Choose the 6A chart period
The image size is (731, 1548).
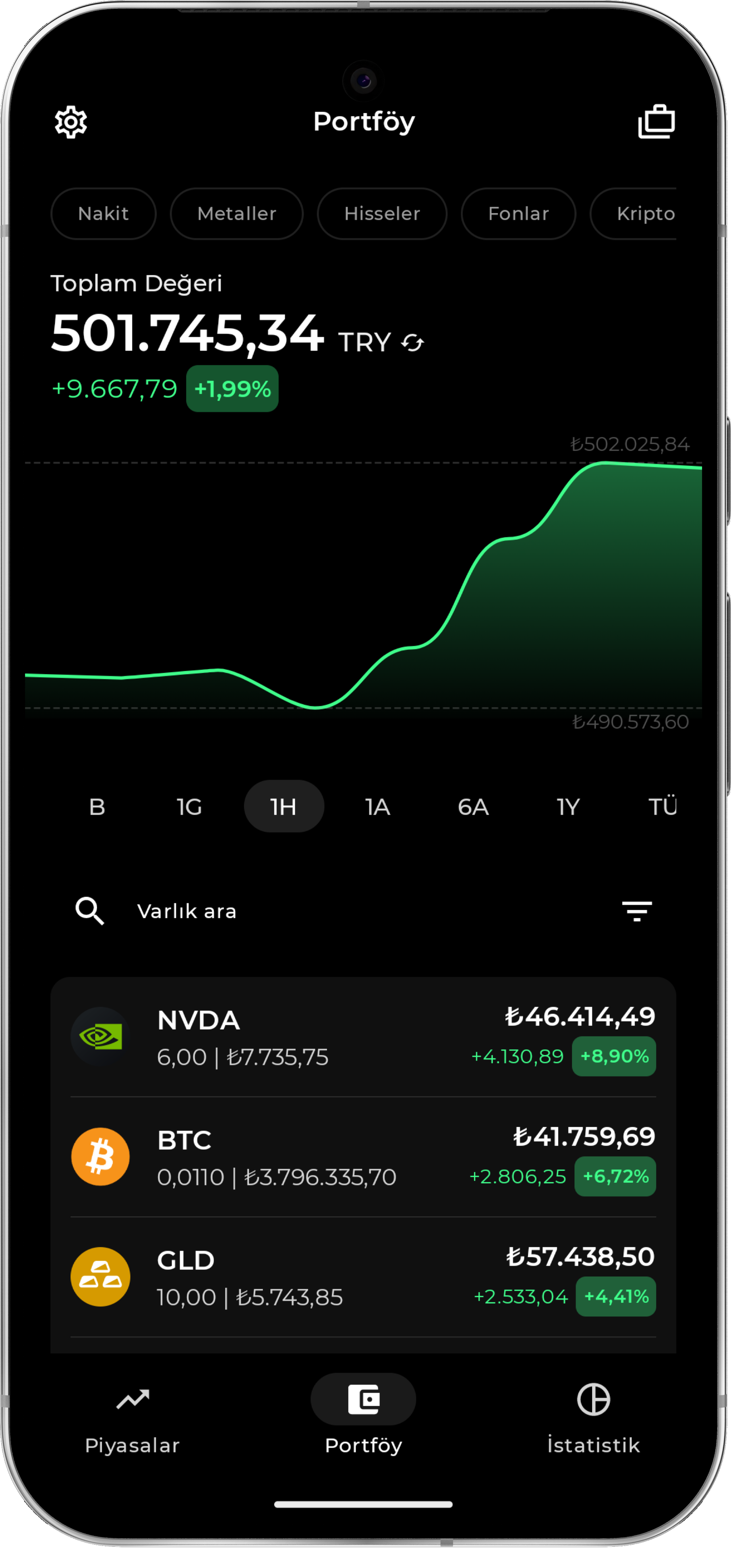473,806
